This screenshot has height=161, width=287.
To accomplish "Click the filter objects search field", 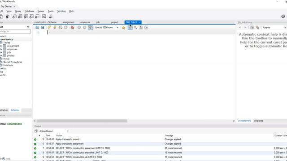I will click(x=15, y=31).
